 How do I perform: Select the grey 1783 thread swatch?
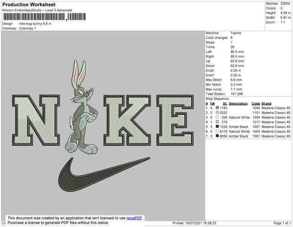coord(217,108)
